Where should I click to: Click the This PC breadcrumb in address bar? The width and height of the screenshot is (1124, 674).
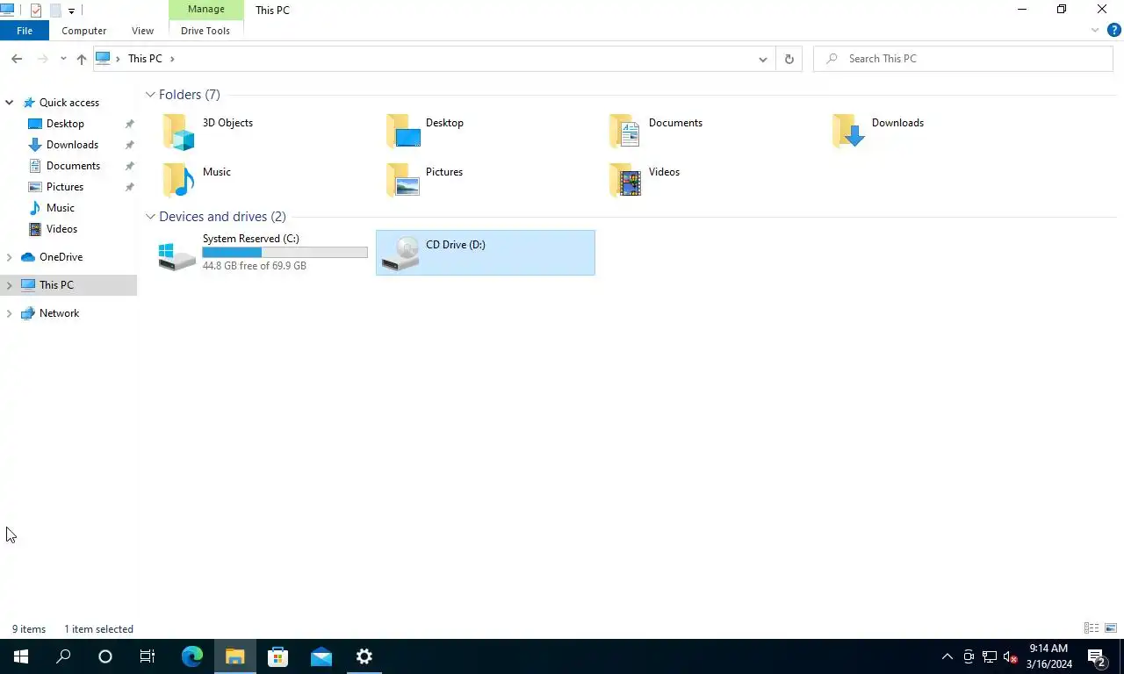[145, 59]
